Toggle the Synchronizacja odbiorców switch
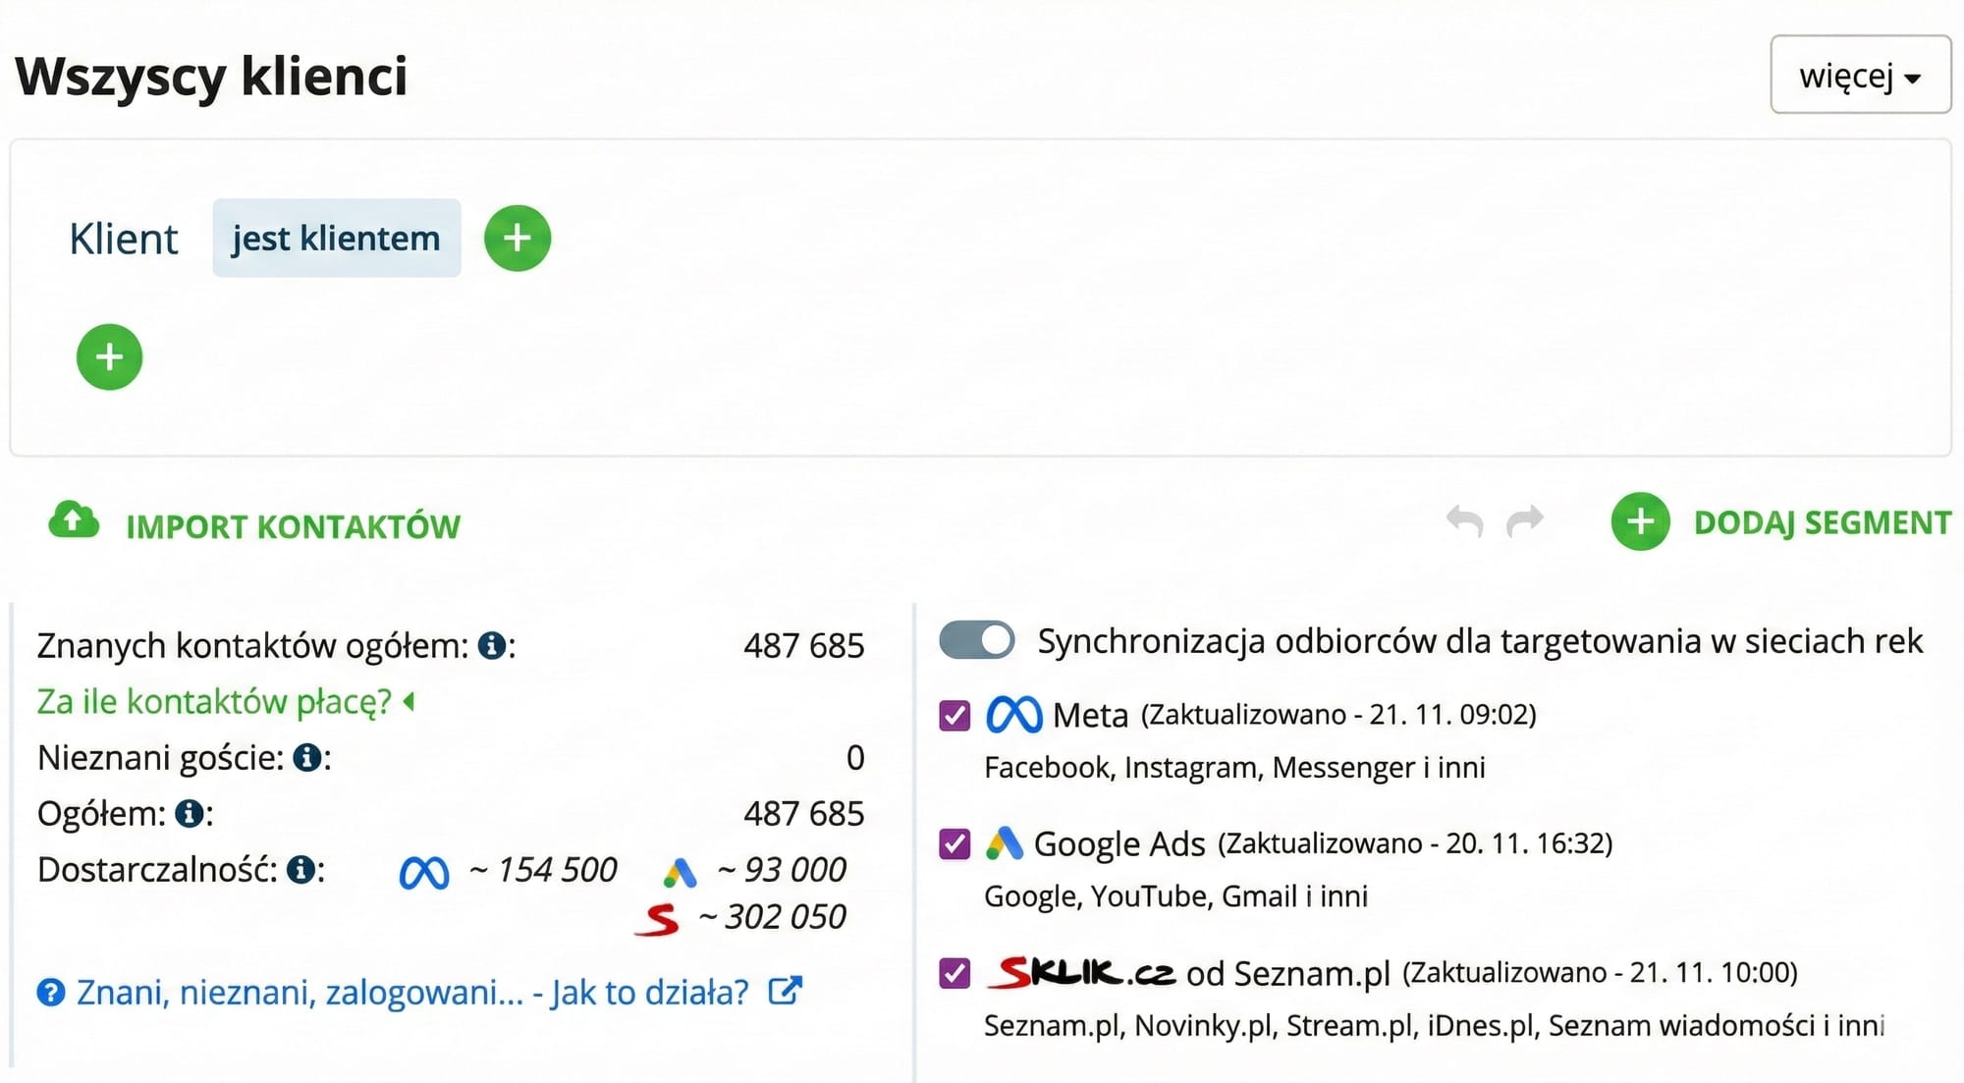The height and width of the screenshot is (1083, 1964). tap(975, 639)
